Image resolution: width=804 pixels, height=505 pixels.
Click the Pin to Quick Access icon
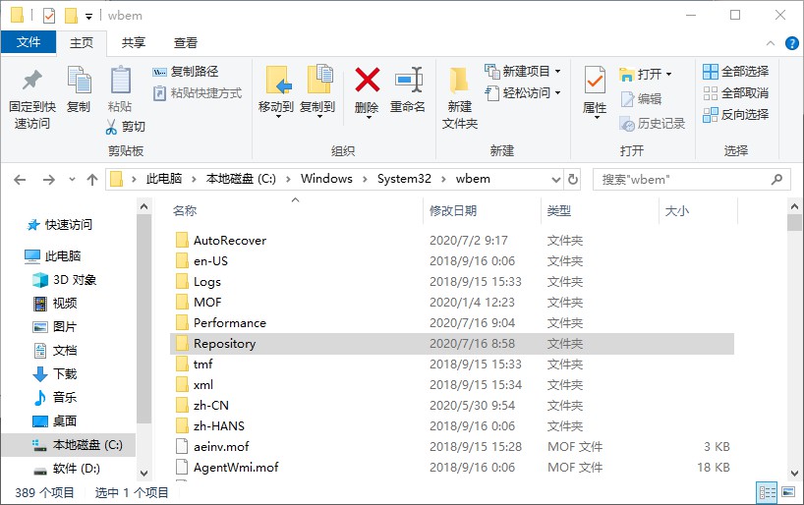32,81
